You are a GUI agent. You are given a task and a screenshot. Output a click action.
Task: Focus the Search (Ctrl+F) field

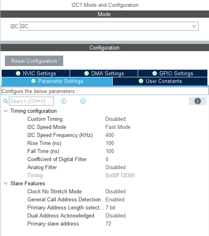pyautogui.click(x=31, y=101)
